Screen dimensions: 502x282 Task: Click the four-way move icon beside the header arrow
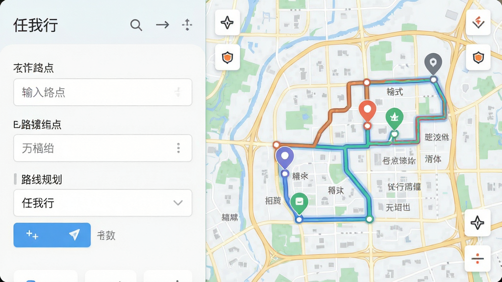tap(187, 24)
